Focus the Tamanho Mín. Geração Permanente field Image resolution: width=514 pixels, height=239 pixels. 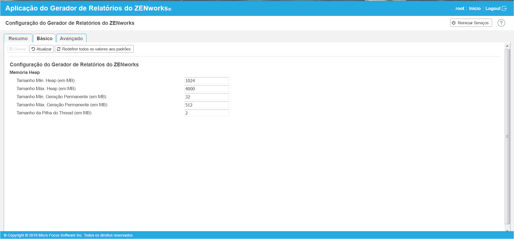pyautogui.click(x=207, y=97)
